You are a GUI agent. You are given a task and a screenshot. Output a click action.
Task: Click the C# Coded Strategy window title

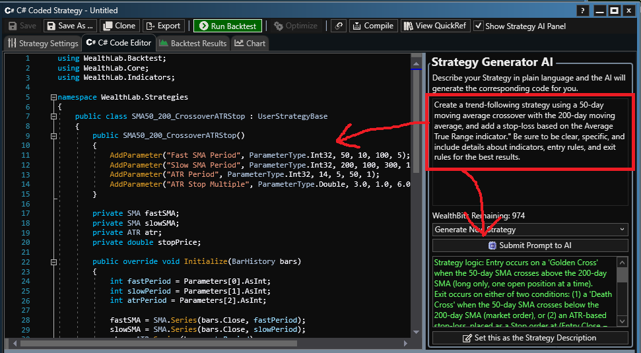(67, 11)
